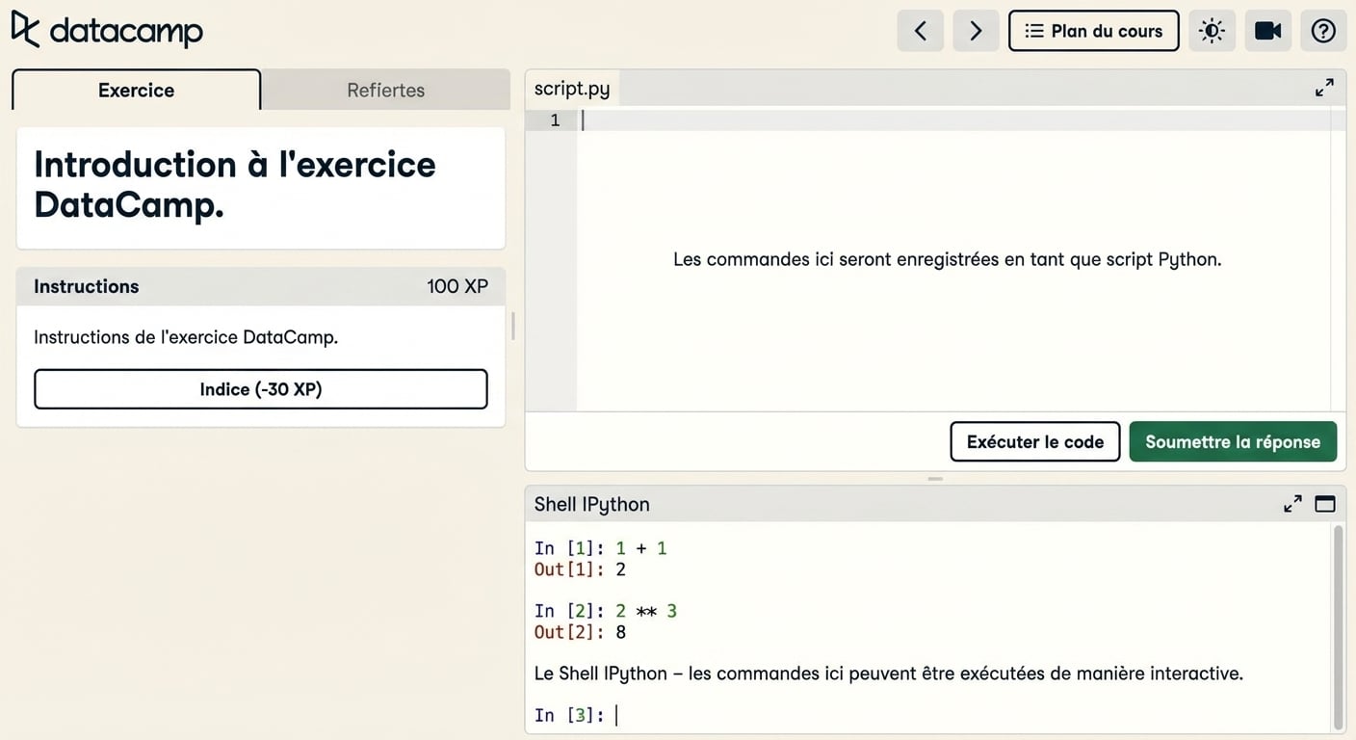This screenshot has width=1356, height=740.
Task: Click the Out[2]: 8 output line
Action: click(x=580, y=632)
